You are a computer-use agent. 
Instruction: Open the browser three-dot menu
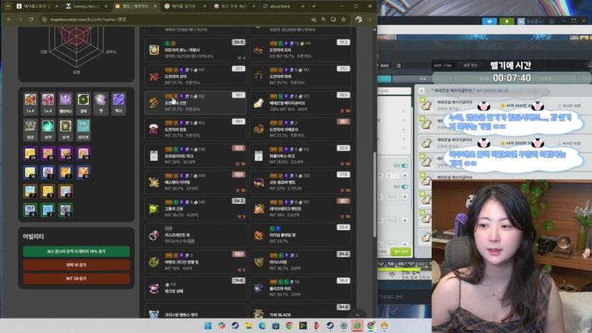point(370,19)
